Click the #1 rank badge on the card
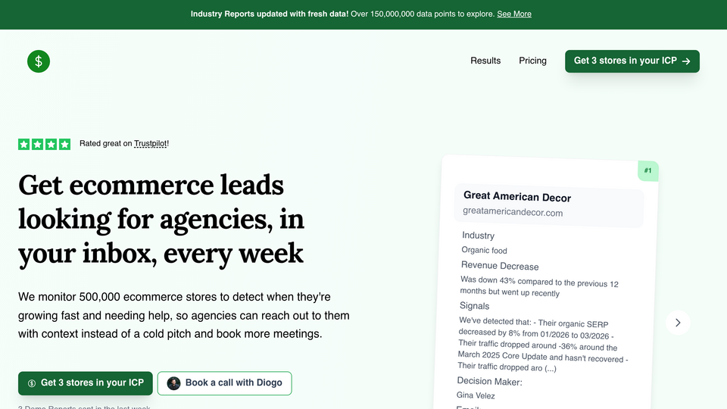727x409 pixels. point(647,170)
